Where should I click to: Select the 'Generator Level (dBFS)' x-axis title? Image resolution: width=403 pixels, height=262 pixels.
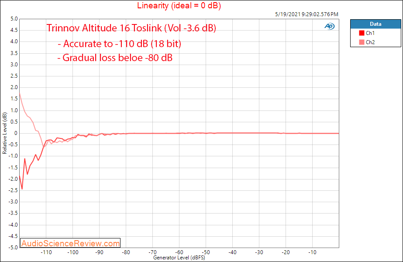pyautogui.click(x=179, y=258)
